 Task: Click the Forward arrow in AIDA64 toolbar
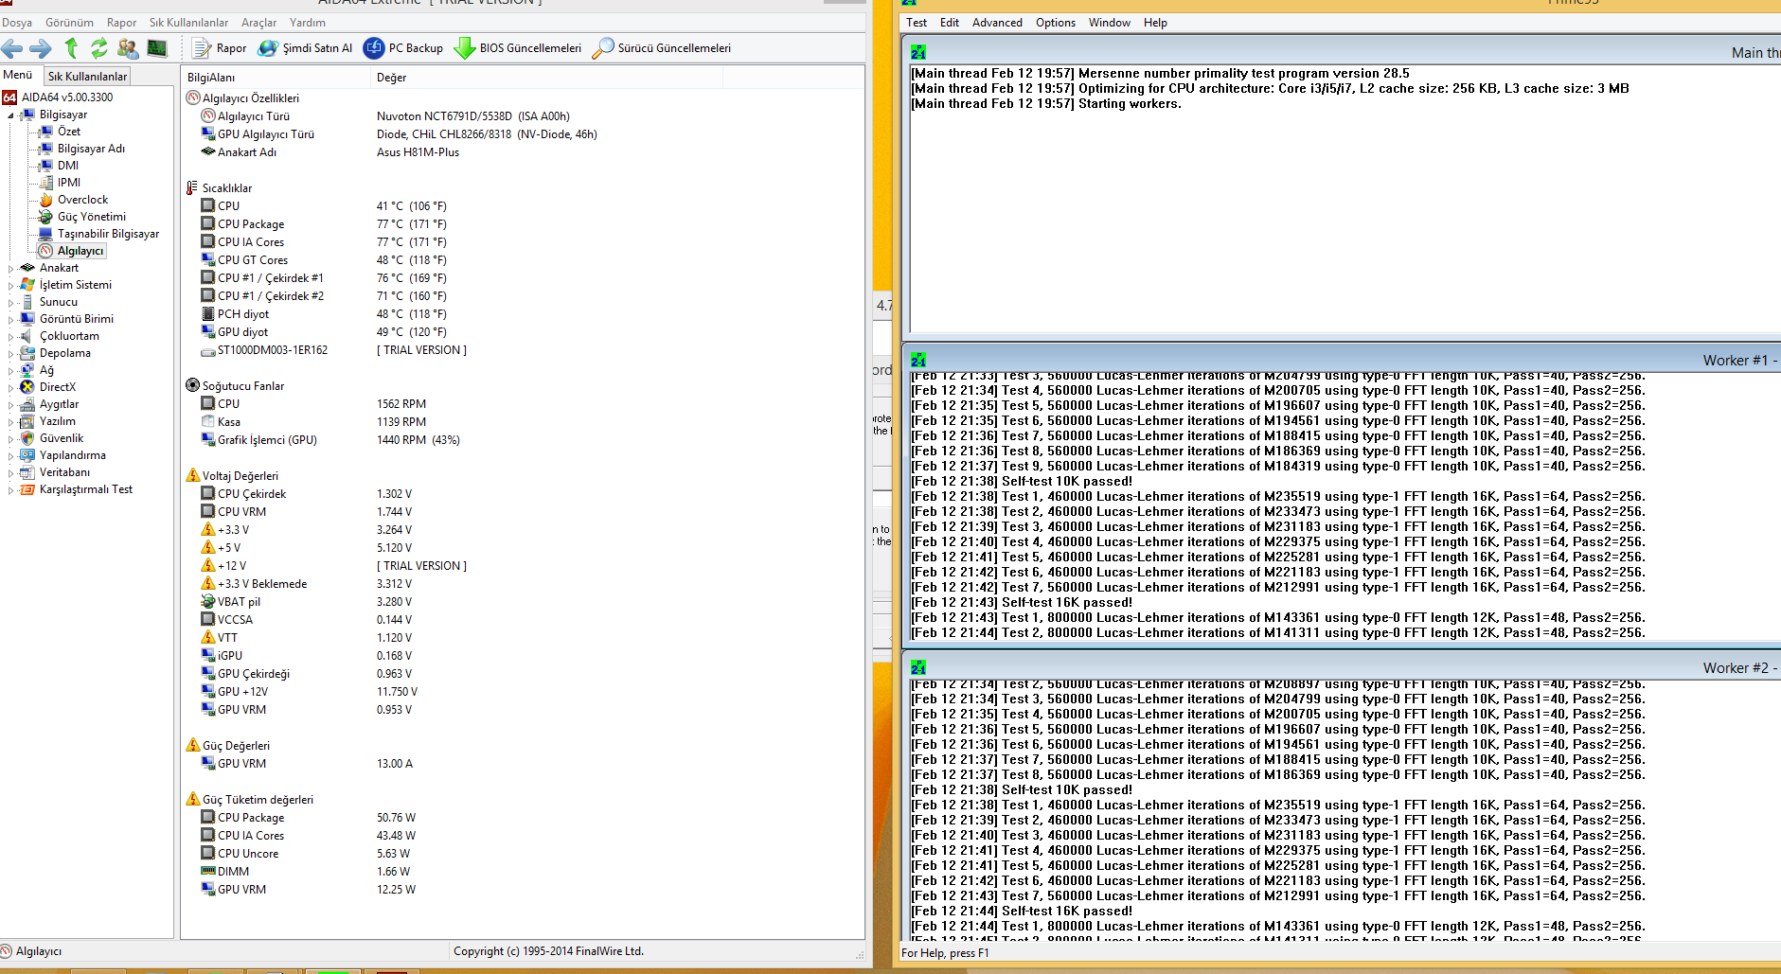coord(40,48)
